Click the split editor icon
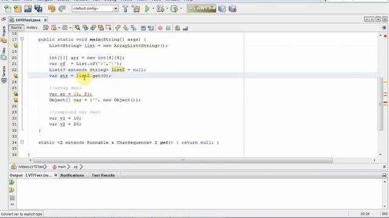 (x=384, y=28)
